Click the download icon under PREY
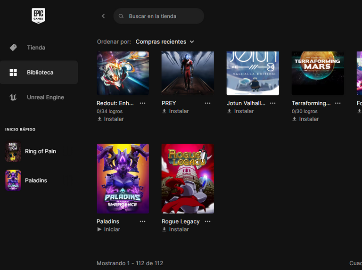The image size is (362, 270). pyautogui.click(x=164, y=111)
